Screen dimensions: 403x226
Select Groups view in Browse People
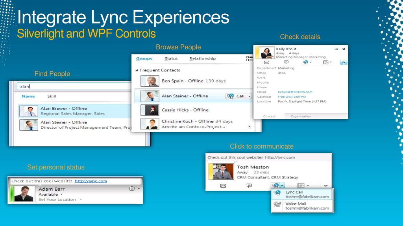(144, 59)
